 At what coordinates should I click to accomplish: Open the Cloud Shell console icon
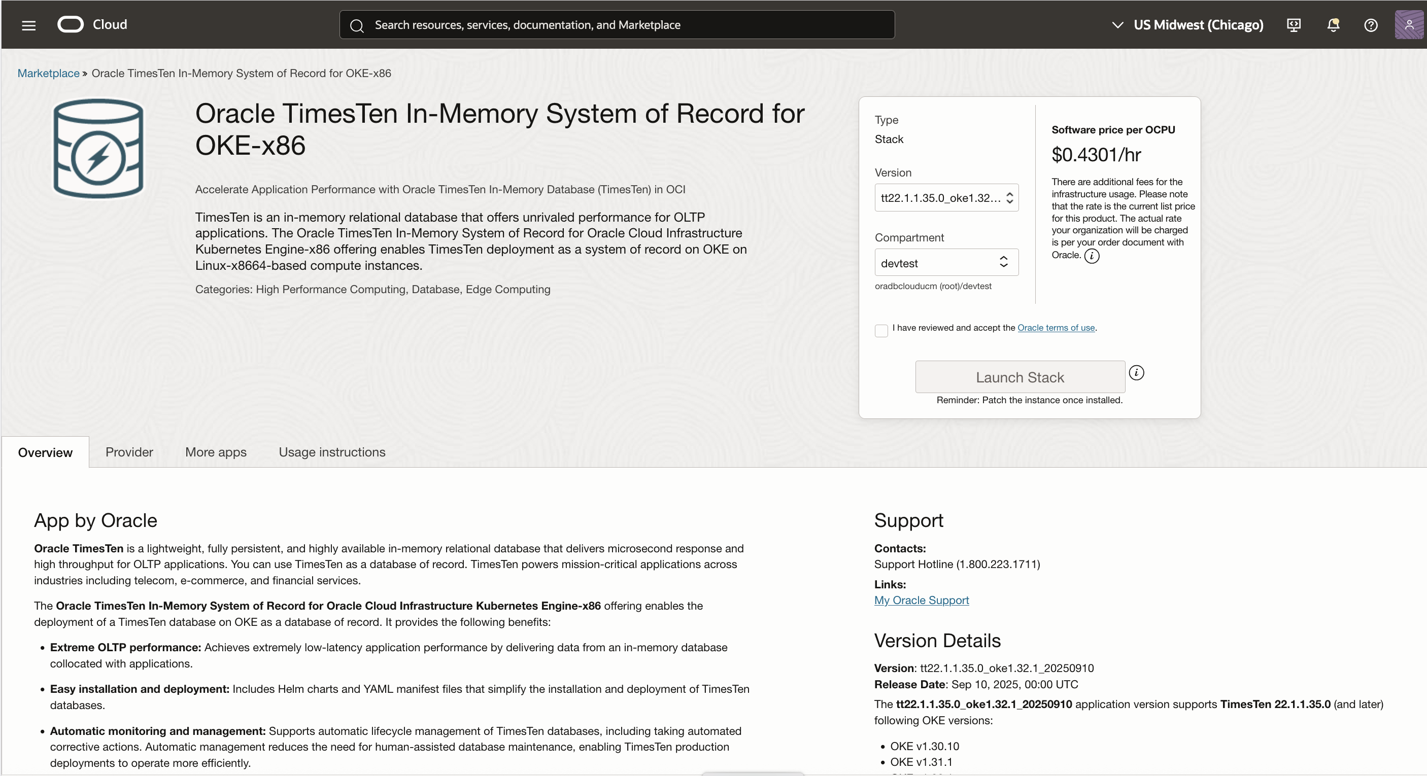point(1295,25)
